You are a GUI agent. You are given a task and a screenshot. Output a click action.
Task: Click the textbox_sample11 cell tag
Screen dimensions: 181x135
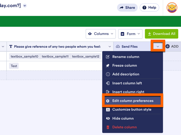[55, 57]
